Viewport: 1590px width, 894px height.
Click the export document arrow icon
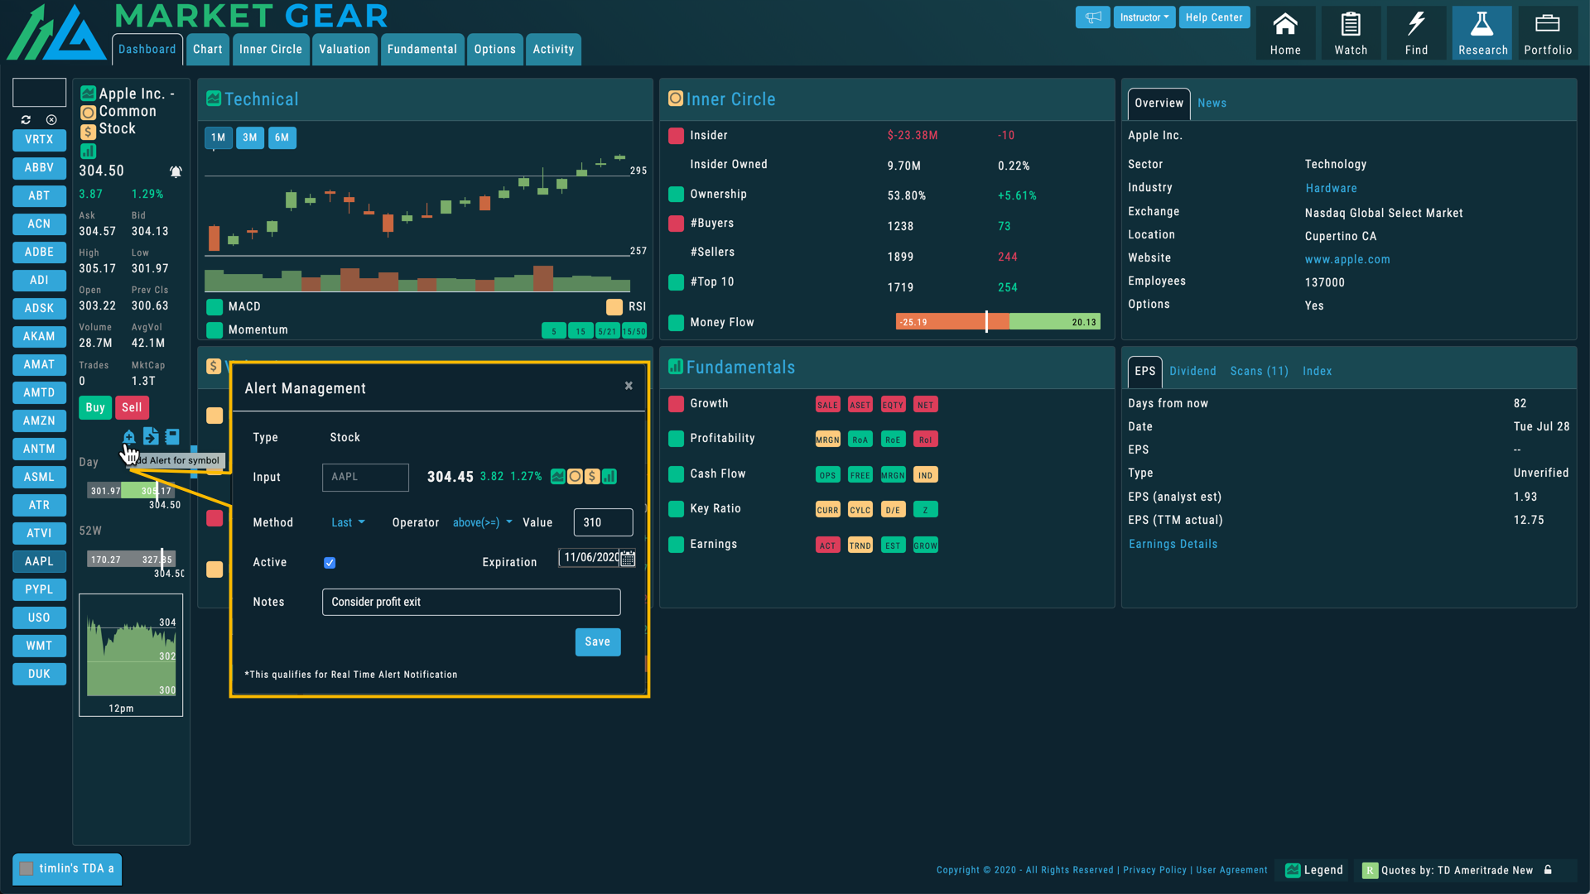150,436
